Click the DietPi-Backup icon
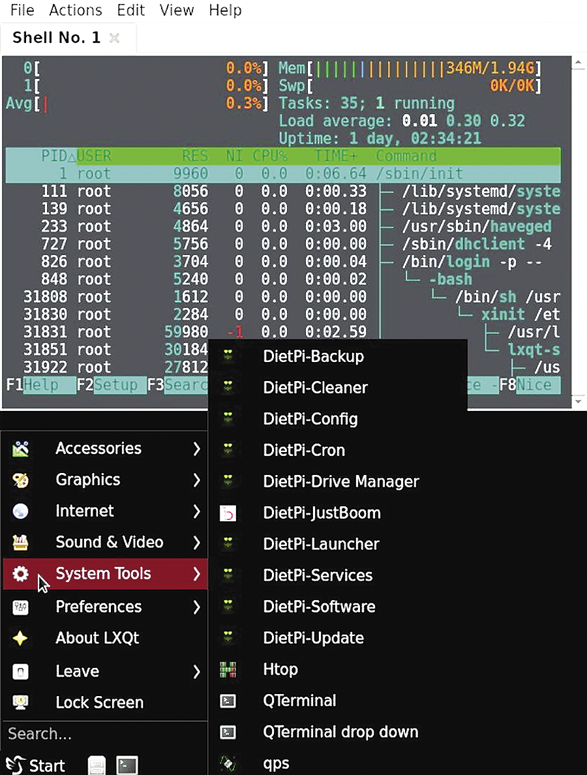Image resolution: width=587 pixels, height=775 pixels. (x=228, y=356)
